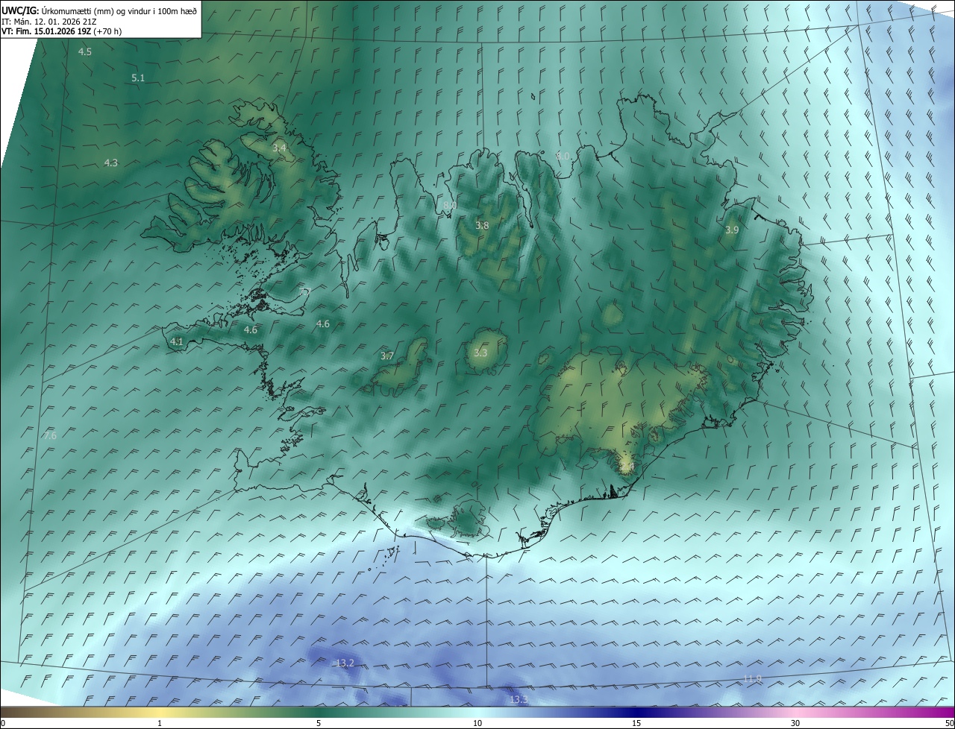Click the 11.9 value label
This screenshot has height=729, width=955.
tap(753, 678)
